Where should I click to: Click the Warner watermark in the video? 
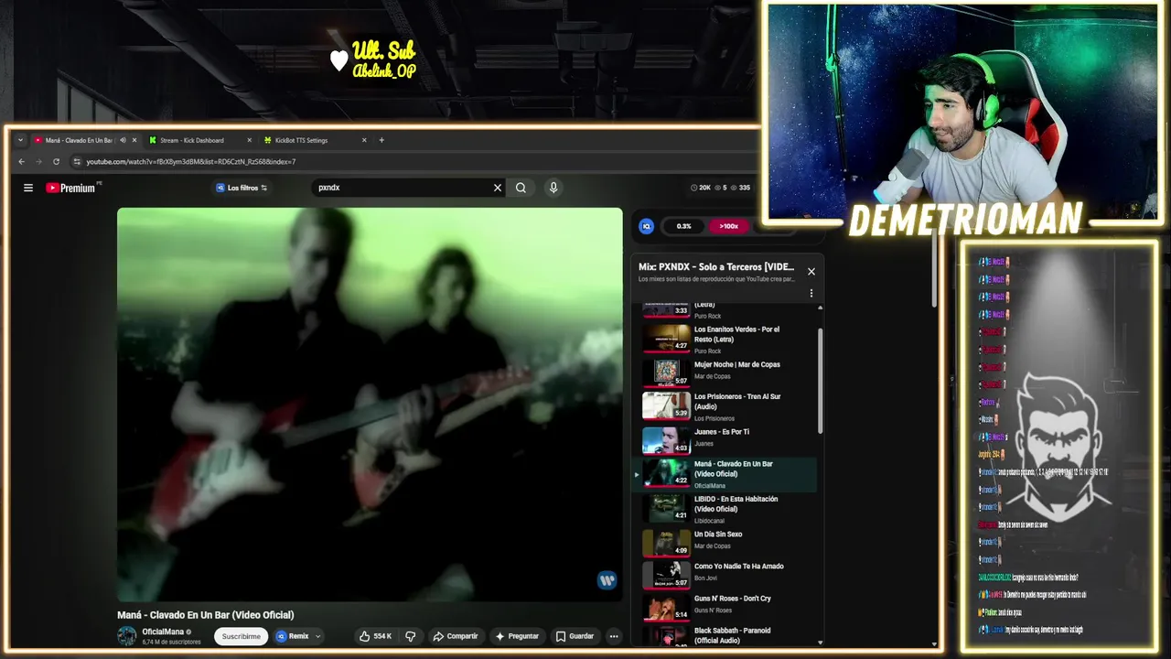coord(607,579)
